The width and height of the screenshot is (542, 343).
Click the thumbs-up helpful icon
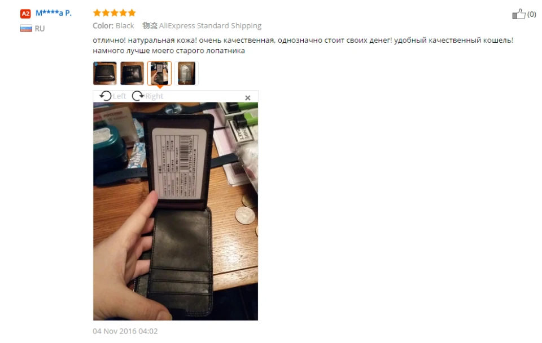pyautogui.click(x=518, y=14)
